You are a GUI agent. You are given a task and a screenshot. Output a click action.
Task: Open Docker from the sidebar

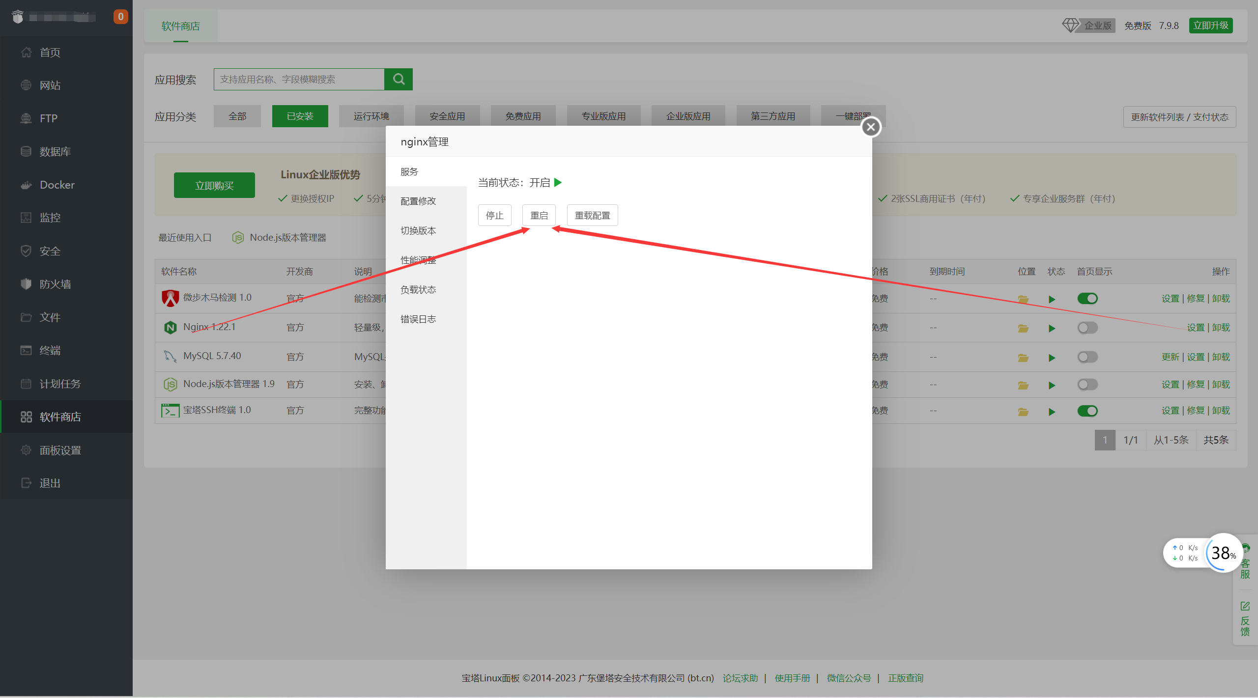coord(57,185)
